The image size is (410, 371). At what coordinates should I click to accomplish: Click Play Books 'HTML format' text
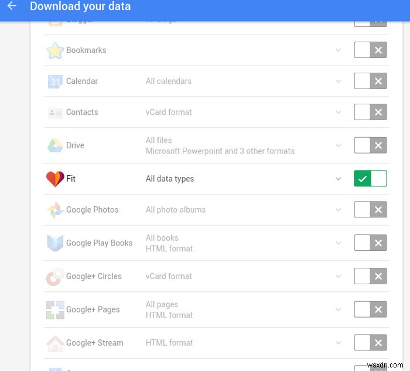tap(169, 249)
